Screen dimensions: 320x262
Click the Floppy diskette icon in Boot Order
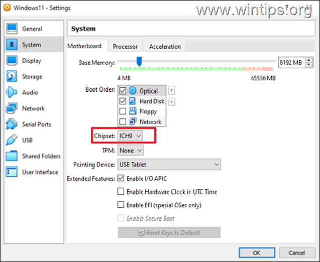coord(133,111)
